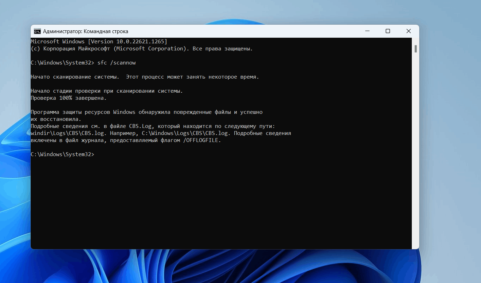Click the line 'Начало стадии проверки при сканировании системы.'
481x283 pixels.
click(x=107, y=91)
